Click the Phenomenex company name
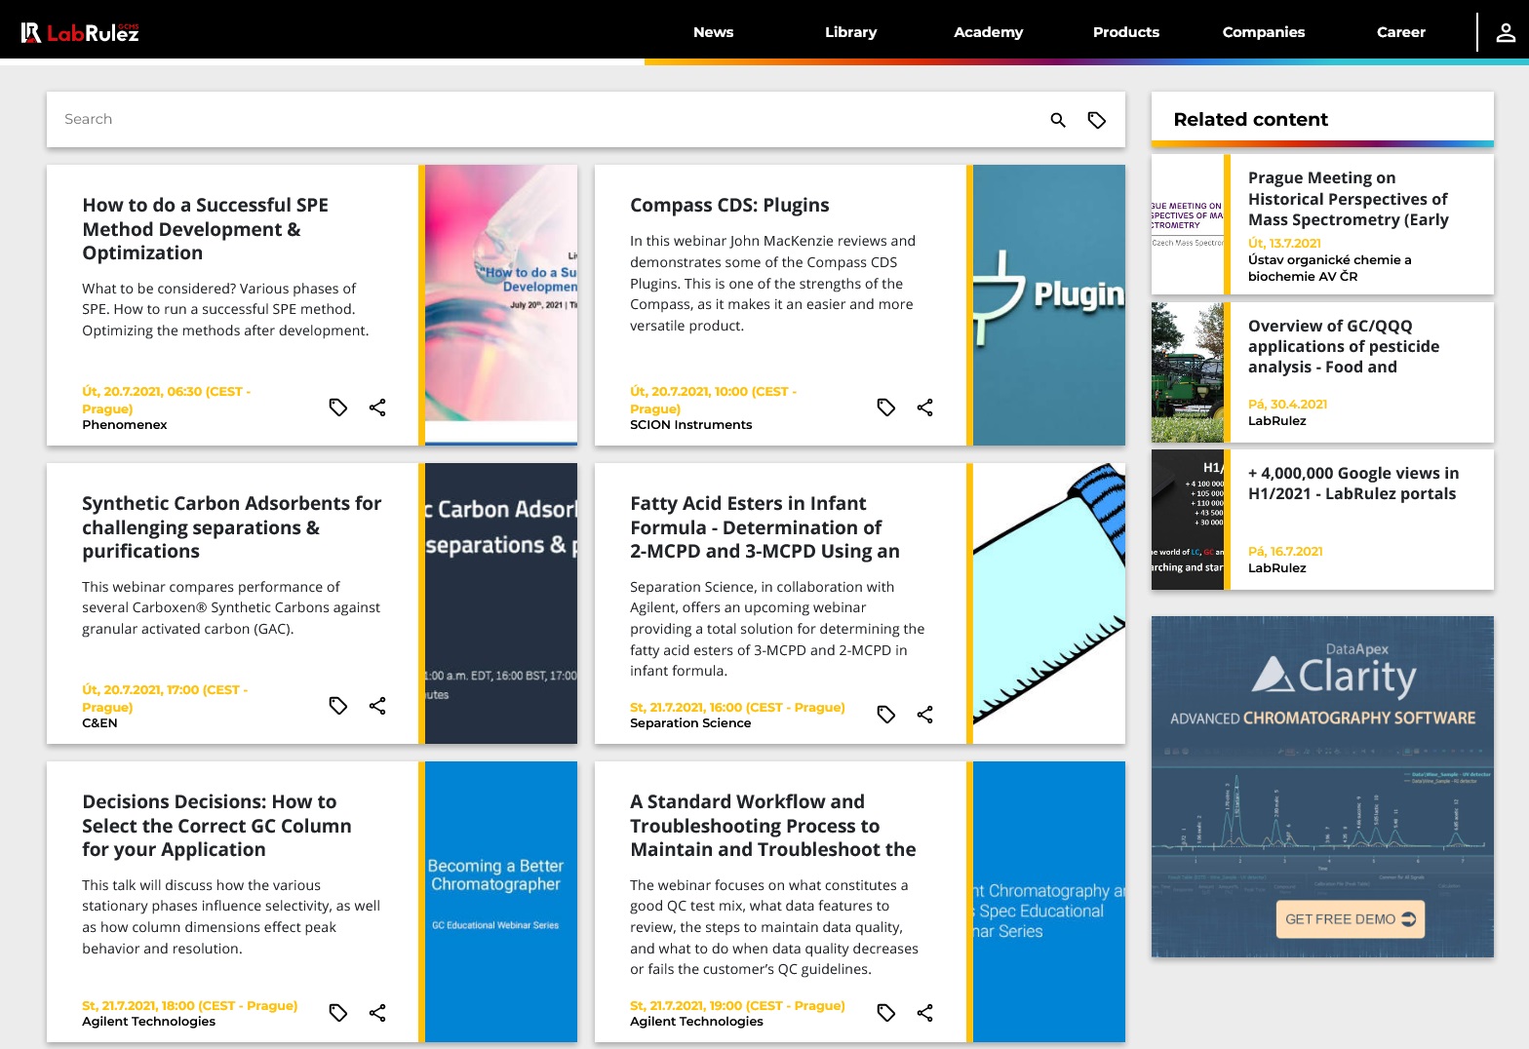Screen dimensions: 1529x1049 [x=125, y=425]
